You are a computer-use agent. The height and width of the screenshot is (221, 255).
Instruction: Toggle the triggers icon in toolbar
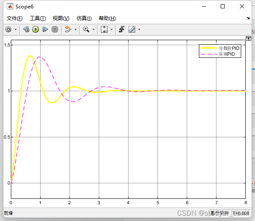pyautogui.click(x=122, y=29)
